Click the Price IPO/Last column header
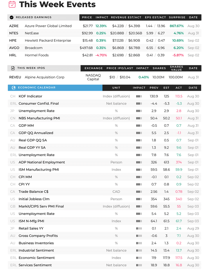 click(x=120, y=68)
